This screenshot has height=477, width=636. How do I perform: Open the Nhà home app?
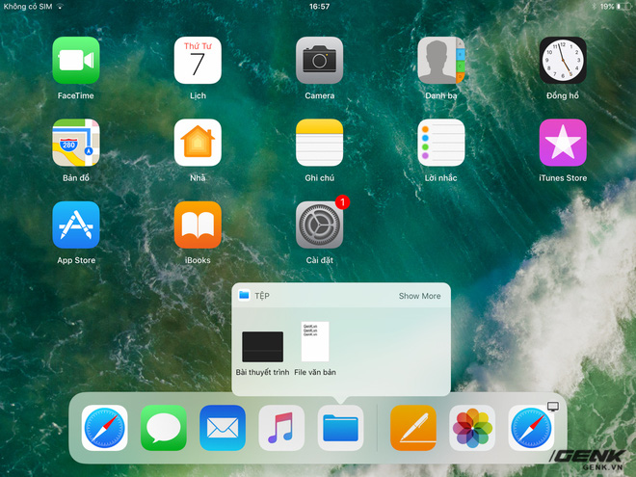tap(198, 143)
